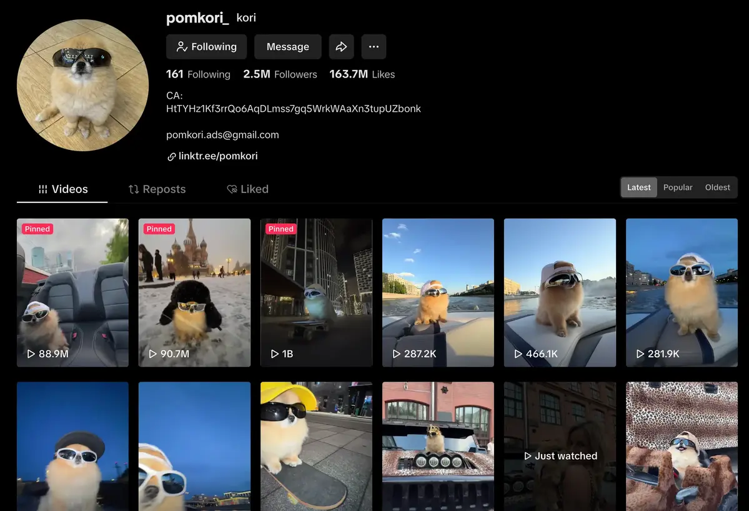Play the pinned video with 1B views
Image resolution: width=749 pixels, height=511 pixels.
point(316,292)
